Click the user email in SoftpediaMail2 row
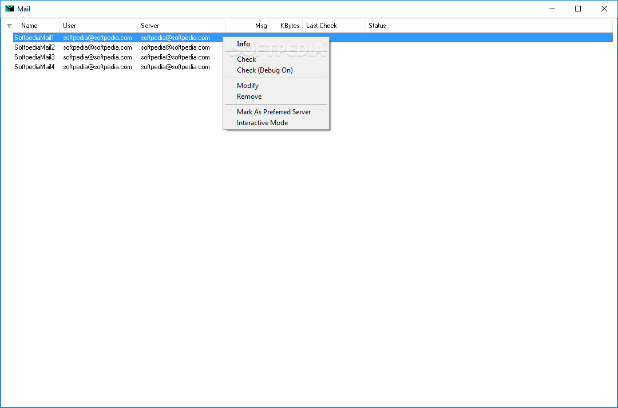The width and height of the screenshot is (618, 408). coord(97,47)
